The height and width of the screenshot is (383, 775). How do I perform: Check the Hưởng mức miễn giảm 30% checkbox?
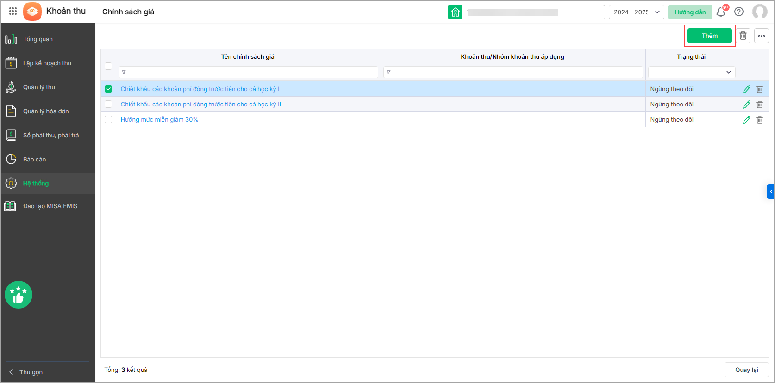click(x=108, y=119)
